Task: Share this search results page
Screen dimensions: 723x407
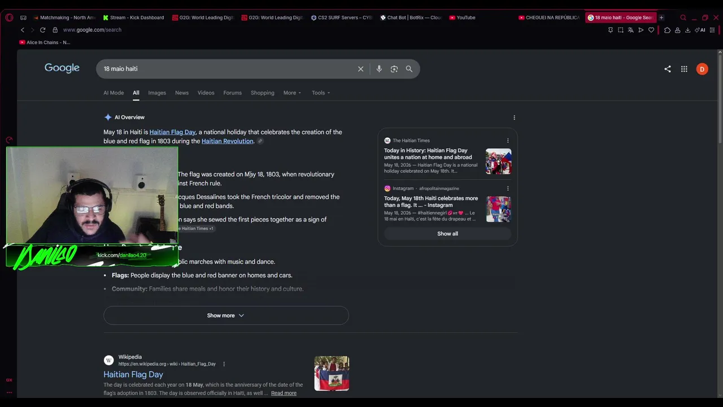Action: click(x=668, y=69)
